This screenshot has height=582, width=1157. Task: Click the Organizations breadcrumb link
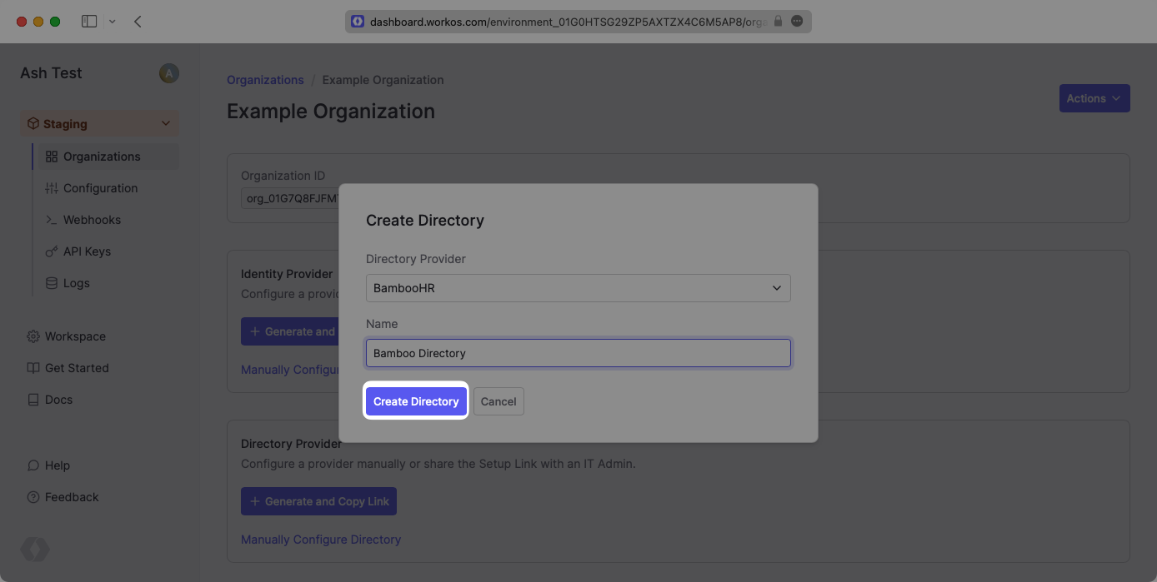tap(265, 80)
